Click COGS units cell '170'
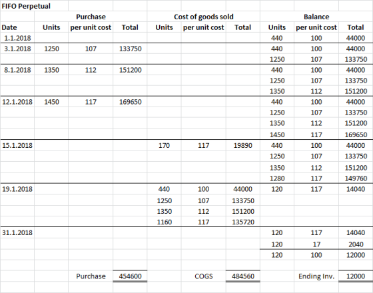The height and width of the screenshot is (293, 373). click(x=164, y=146)
